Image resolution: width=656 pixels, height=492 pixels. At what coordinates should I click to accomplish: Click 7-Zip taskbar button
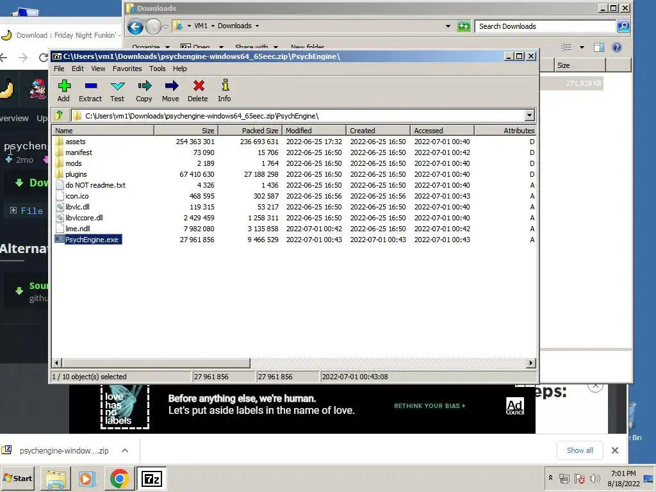tap(151, 479)
